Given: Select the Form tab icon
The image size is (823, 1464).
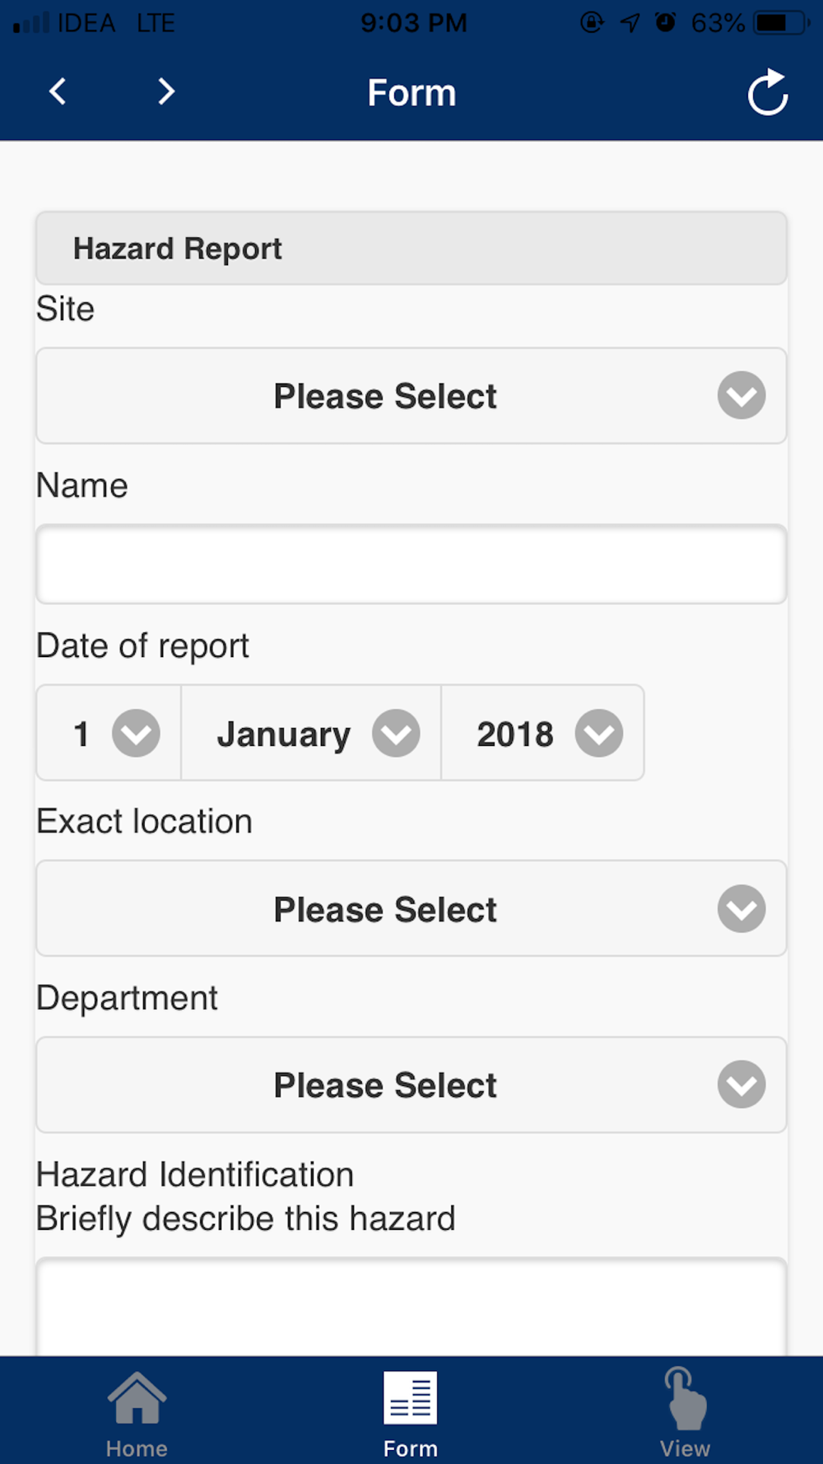Looking at the screenshot, I should click(x=411, y=1397).
